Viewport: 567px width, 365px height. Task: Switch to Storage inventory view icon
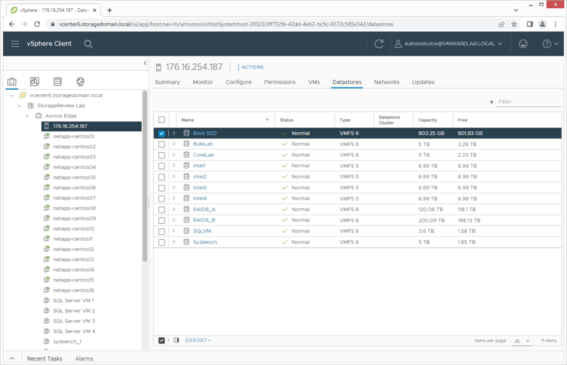(58, 81)
